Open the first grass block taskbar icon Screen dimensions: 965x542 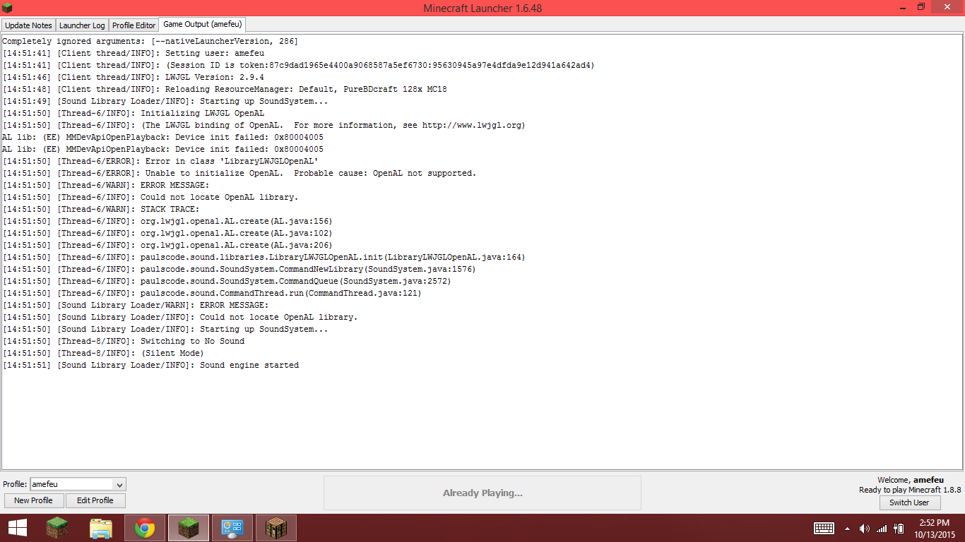57,527
